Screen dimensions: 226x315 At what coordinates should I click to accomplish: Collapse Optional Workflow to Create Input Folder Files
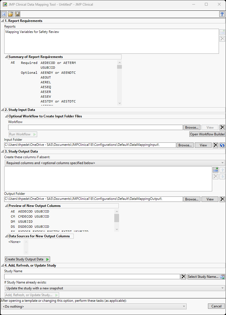click(6, 116)
